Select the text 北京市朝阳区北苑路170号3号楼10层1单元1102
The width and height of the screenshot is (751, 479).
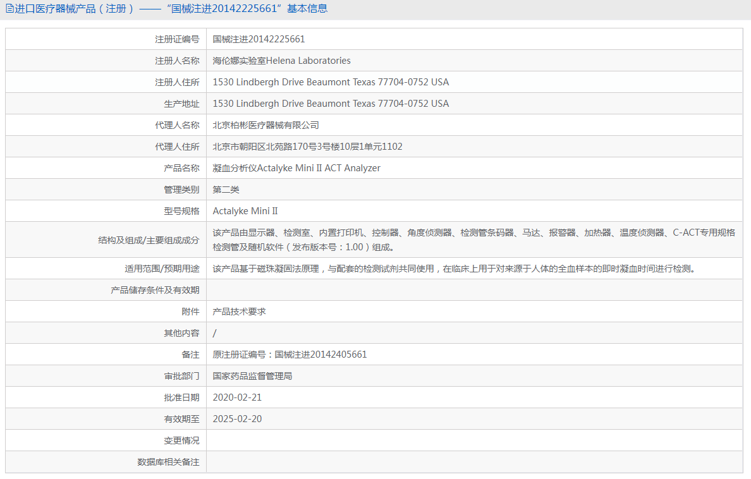[x=307, y=147]
